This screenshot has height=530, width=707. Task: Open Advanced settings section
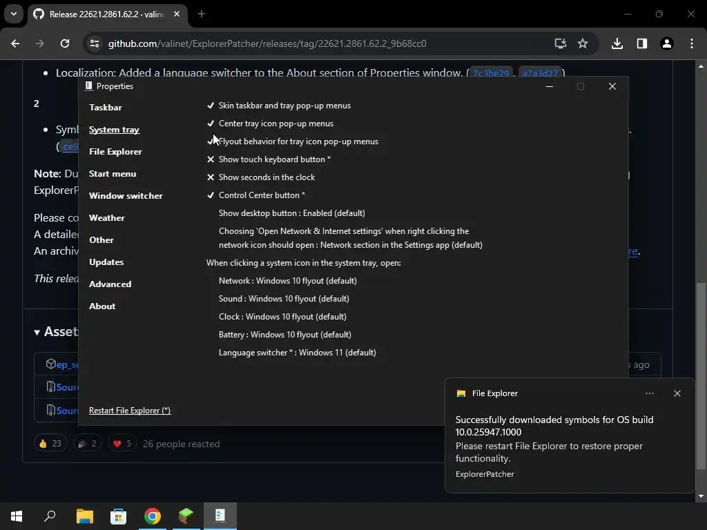110,284
